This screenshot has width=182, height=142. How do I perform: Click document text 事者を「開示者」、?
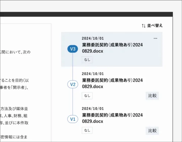[x=14, y=87]
